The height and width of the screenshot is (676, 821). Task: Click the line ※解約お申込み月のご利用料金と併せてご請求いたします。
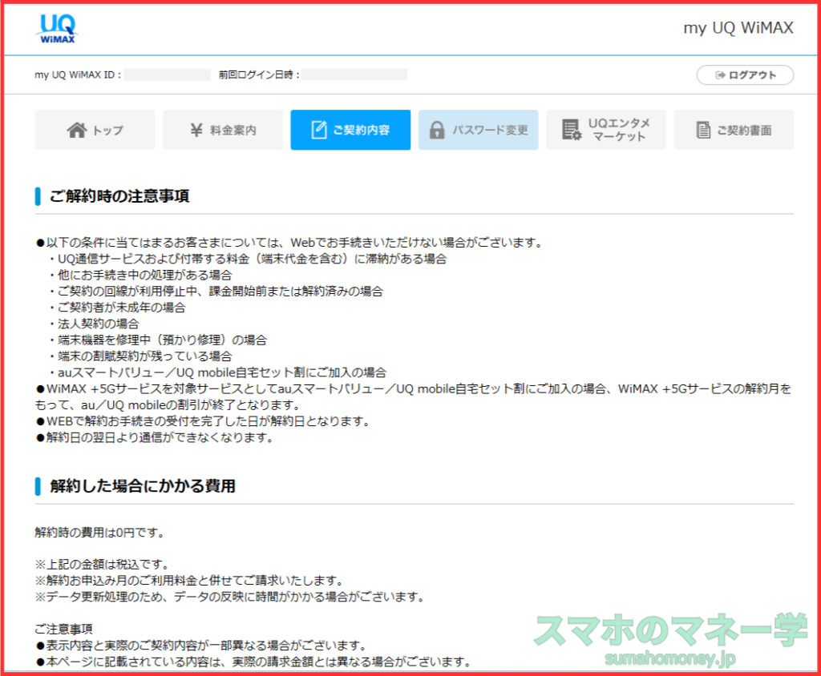[190, 581]
